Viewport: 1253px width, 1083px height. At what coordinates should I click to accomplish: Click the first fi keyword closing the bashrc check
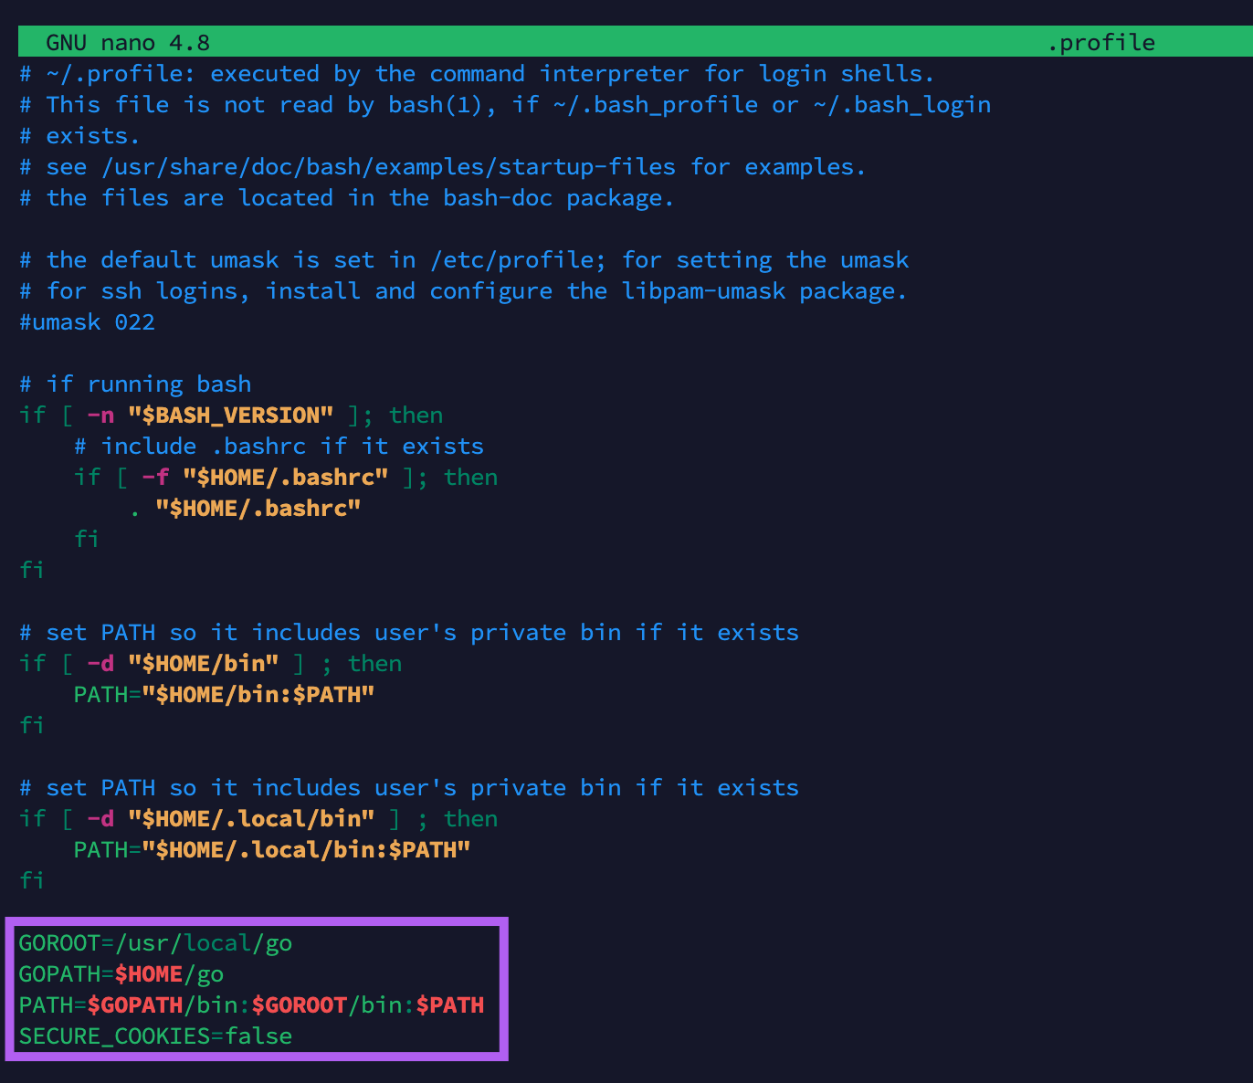coord(87,539)
